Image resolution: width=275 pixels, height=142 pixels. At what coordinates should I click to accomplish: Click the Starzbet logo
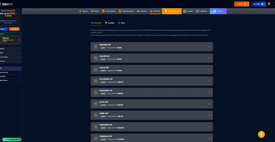click(6, 4)
